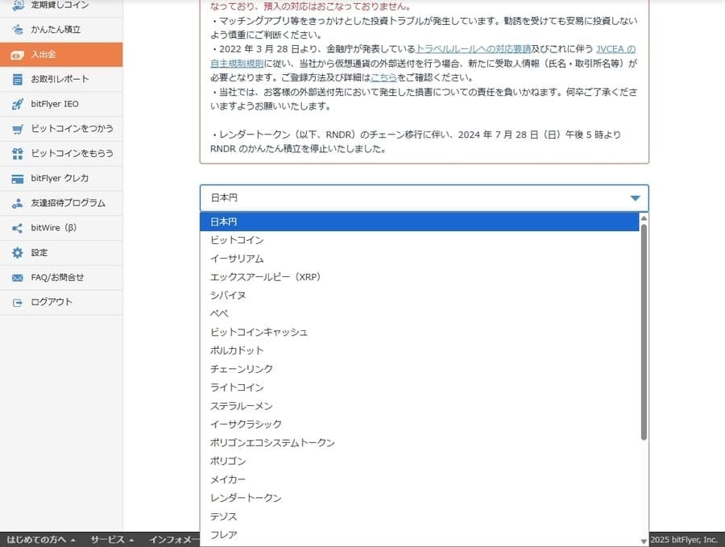Select メイカー in the list

(x=420, y=479)
